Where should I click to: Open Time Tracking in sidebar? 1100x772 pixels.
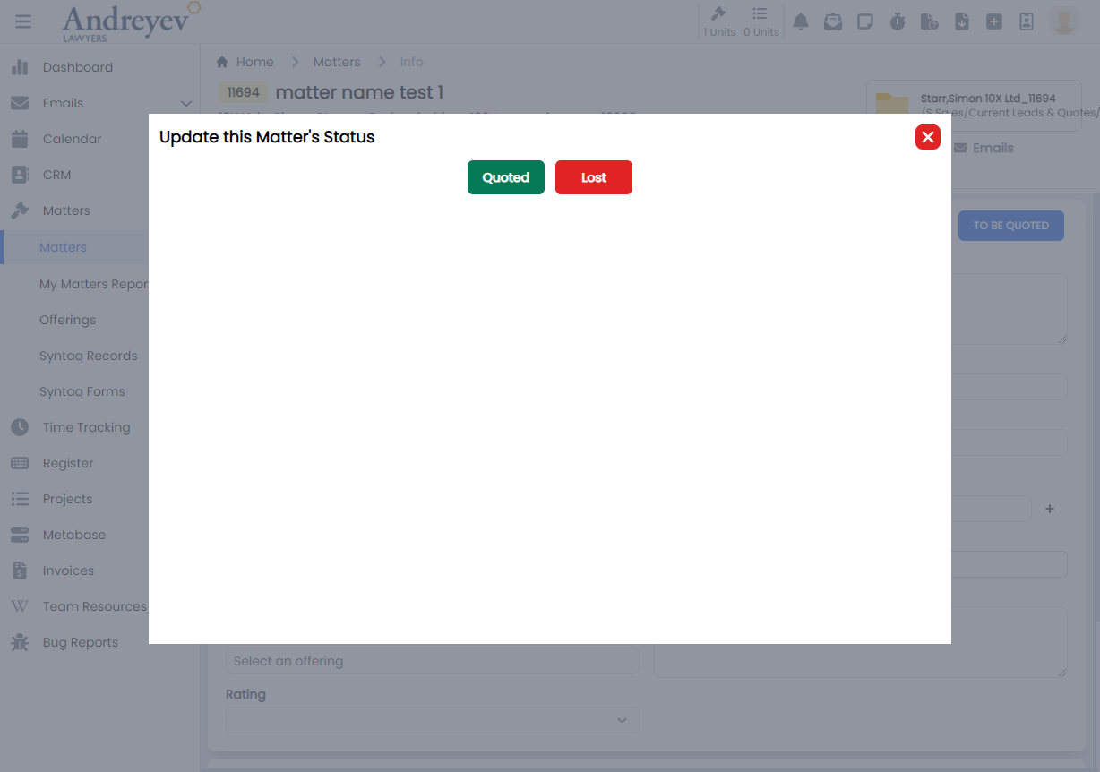click(x=86, y=427)
